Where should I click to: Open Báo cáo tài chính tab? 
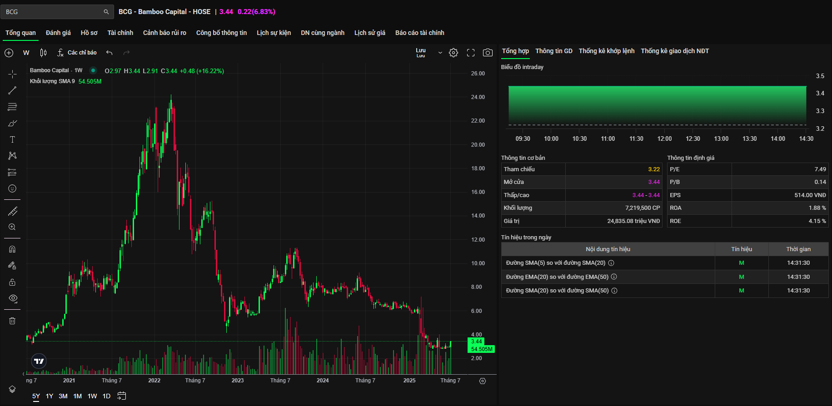[x=420, y=33]
